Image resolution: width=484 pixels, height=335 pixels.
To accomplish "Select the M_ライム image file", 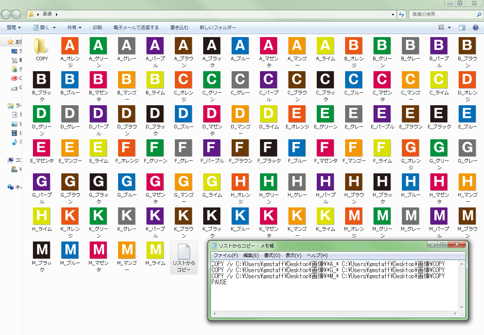I will (x=155, y=250).
